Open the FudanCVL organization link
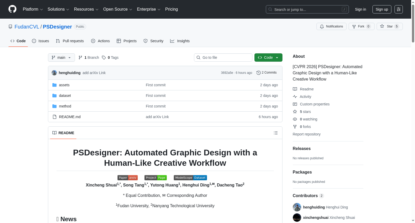This screenshot has height=223, width=415. click(x=27, y=27)
